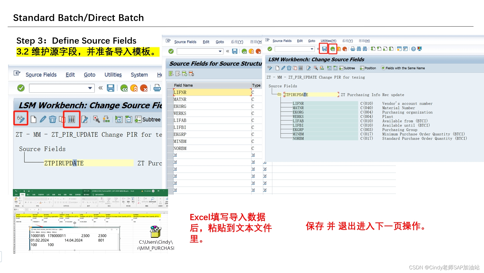Select the highlighted Save icon in toolbar
The width and height of the screenshot is (484, 273).
pos(324,49)
